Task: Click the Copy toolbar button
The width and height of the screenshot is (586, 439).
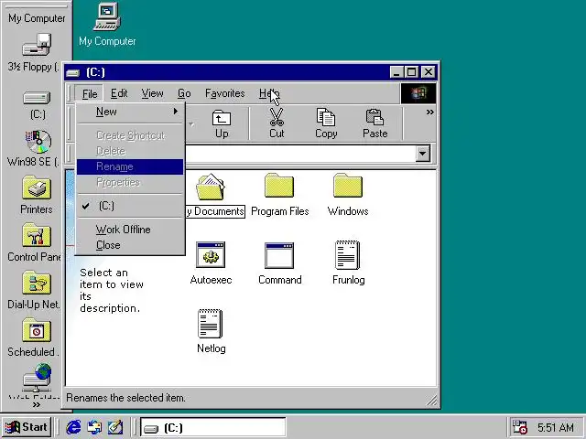Action: 326,123
